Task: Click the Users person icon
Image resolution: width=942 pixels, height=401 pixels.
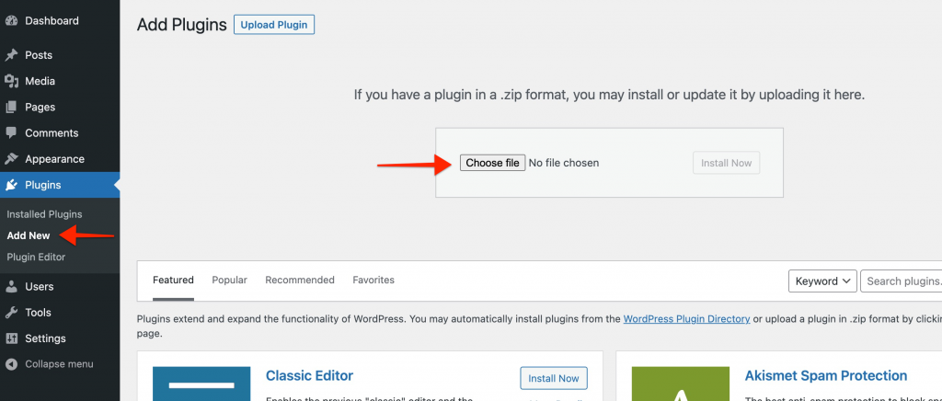Action: click(x=12, y=286)
